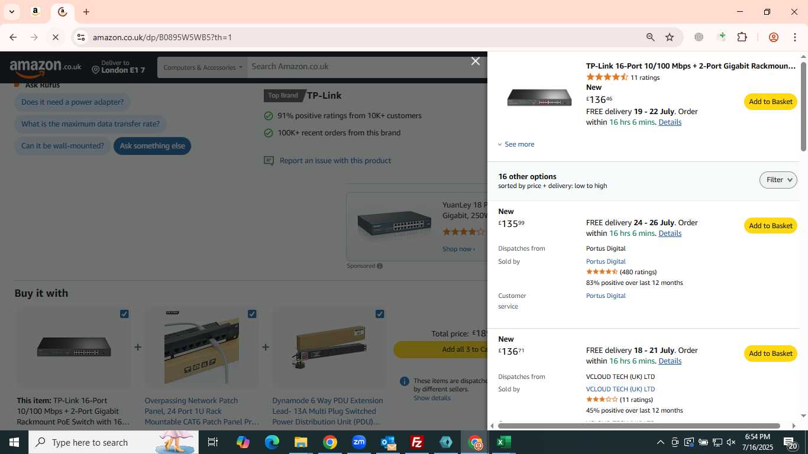Uncheck the TP-Link switch bundle checkbox
This screenshot has height=454, width=808.
124,314
